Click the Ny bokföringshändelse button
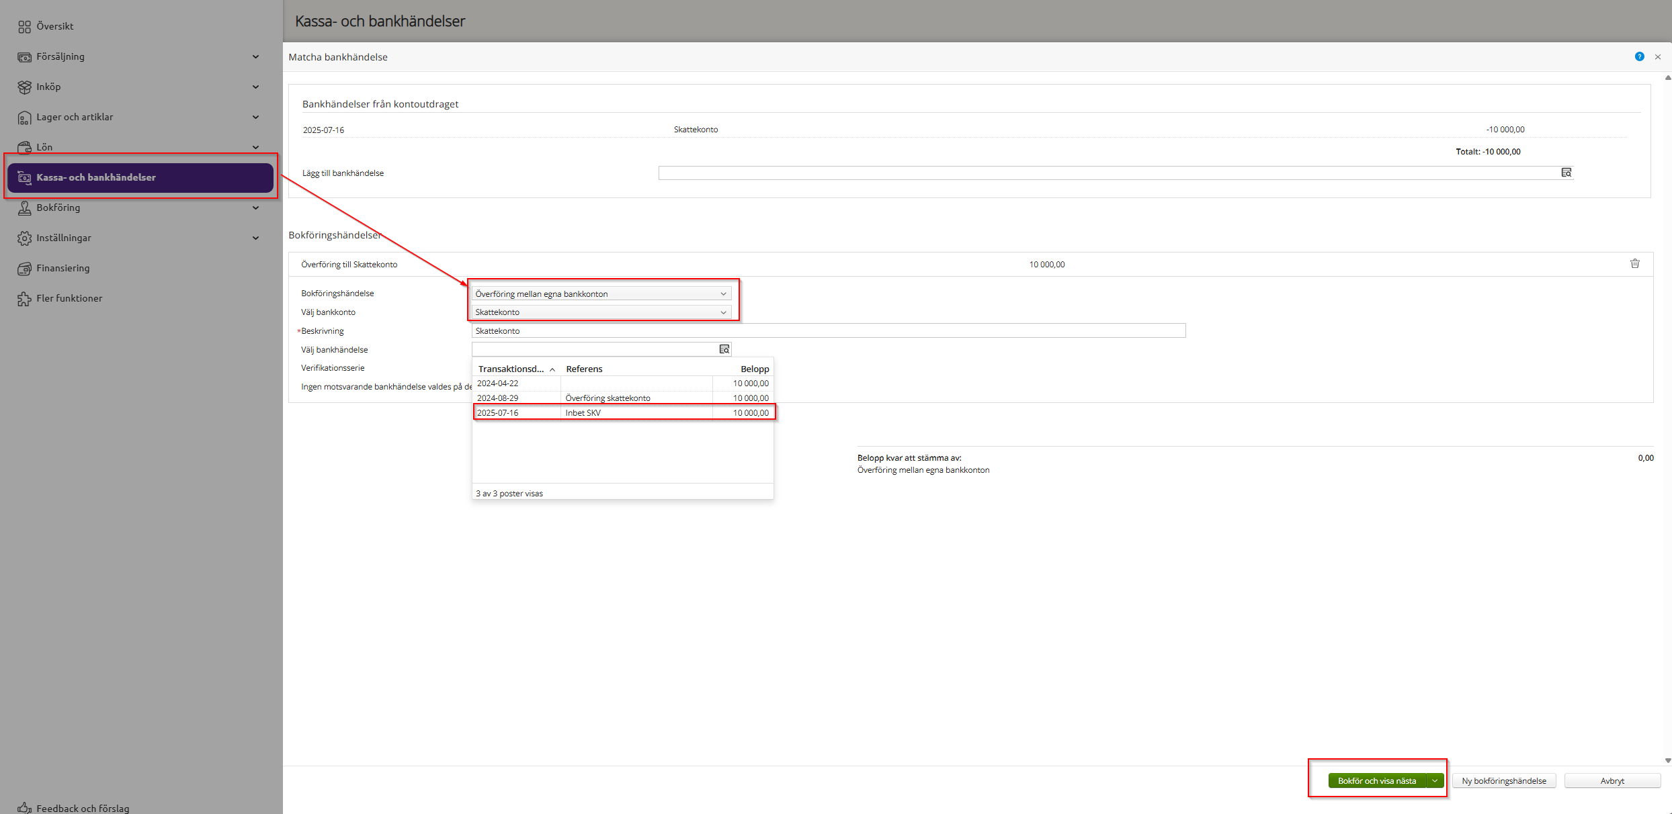This screenshot has height=814, width=1672. tap(1503, 780)
